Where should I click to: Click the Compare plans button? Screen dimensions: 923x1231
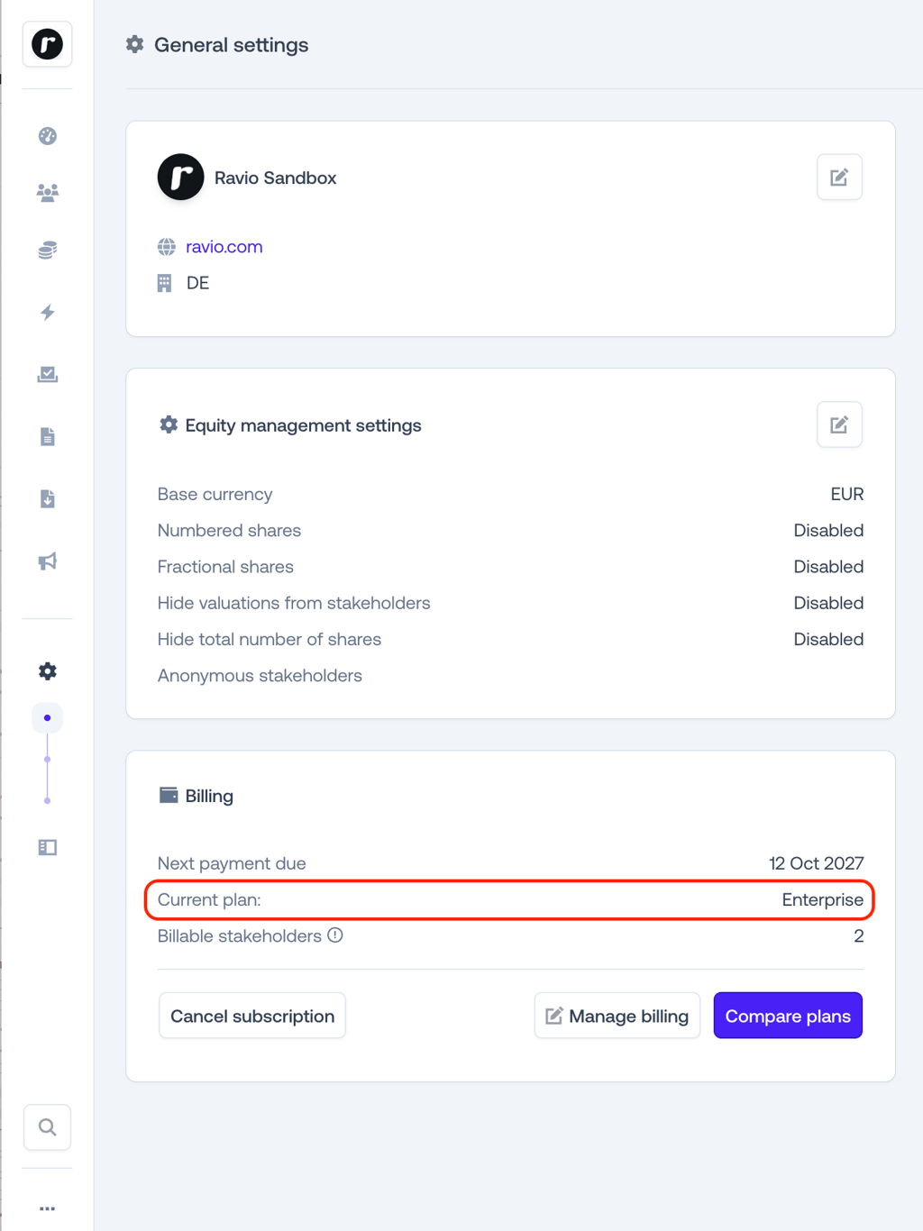click(788, 1016)
